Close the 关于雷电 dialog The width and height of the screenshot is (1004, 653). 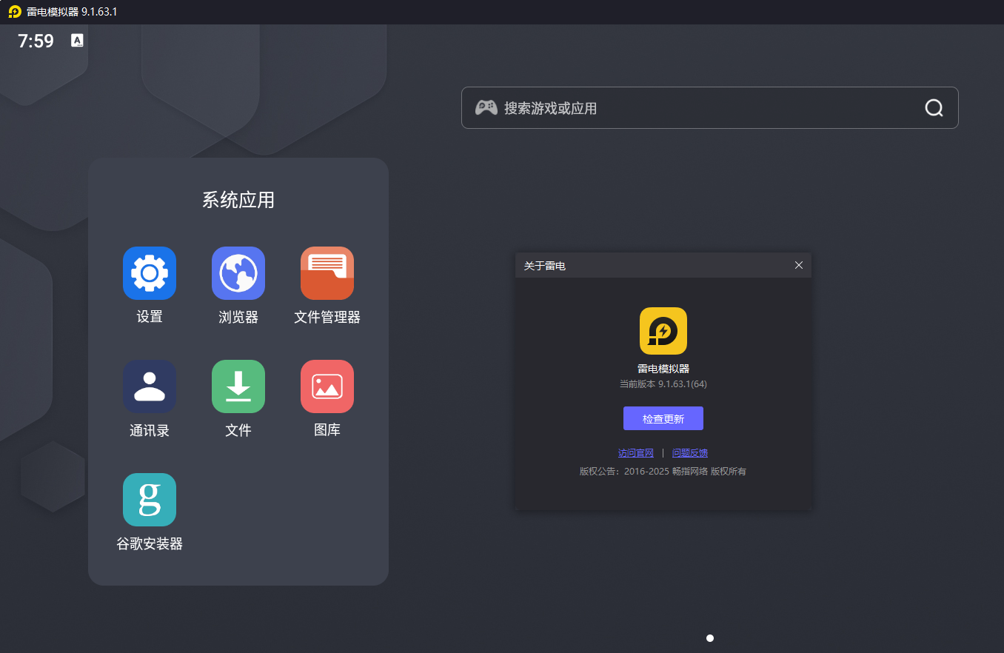[798, 265]
